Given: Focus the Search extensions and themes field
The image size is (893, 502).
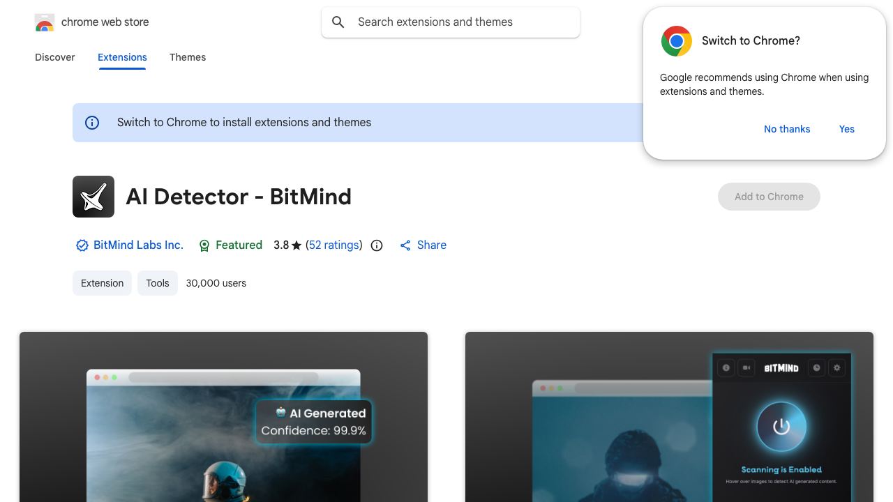Looking at the screenshot, I should (451, 22).
